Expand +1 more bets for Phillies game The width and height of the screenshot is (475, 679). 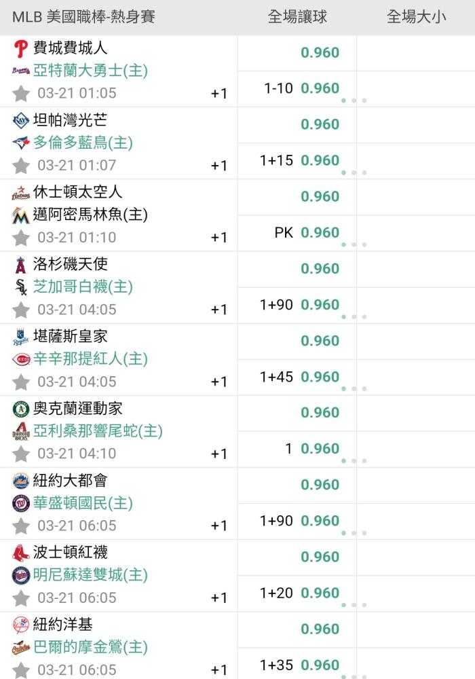point(219,93)
